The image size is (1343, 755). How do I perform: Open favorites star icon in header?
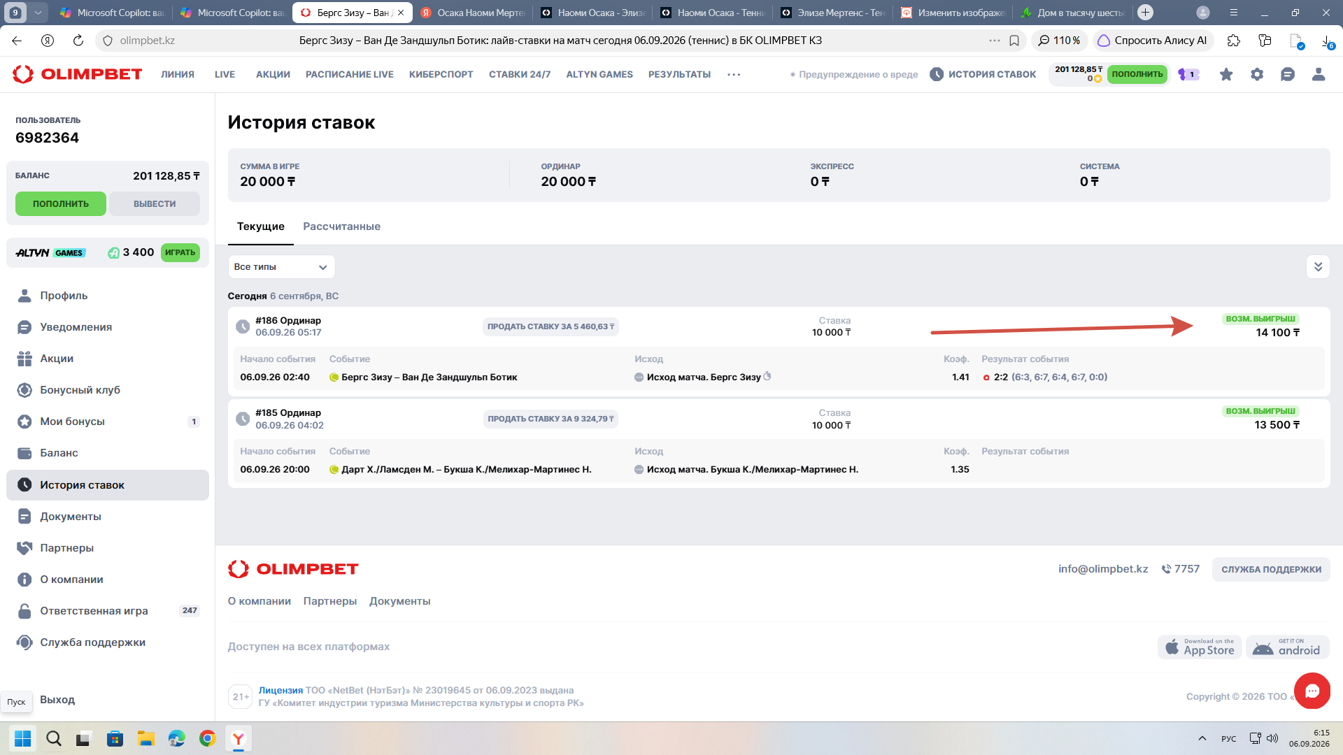(1226, 74)
